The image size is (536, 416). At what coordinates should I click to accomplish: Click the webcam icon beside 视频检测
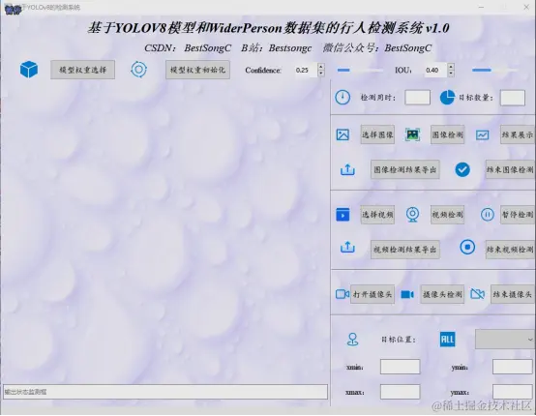click(412, 215)
